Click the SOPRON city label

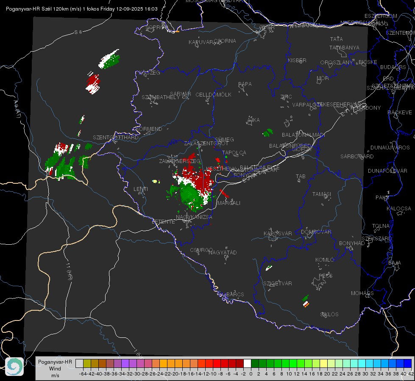point(156,27)
